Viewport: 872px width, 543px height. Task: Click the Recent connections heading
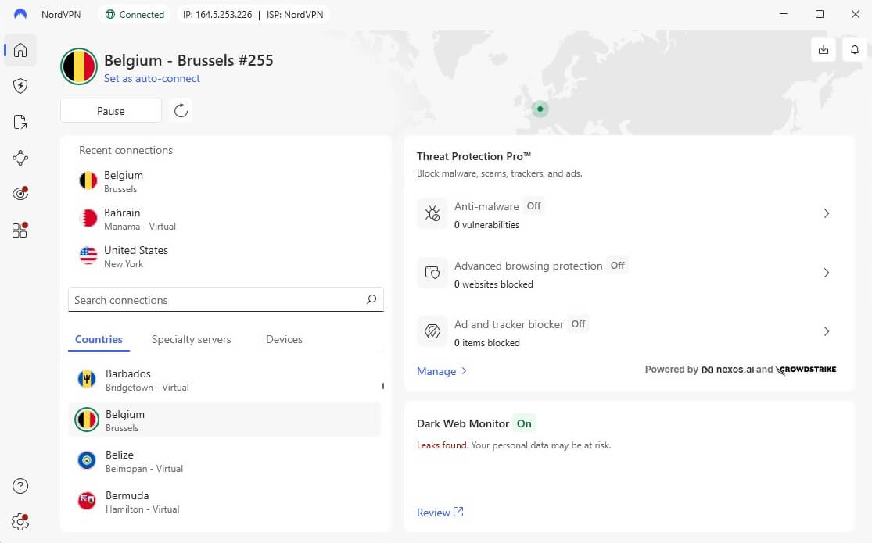(x=126, y=150)
